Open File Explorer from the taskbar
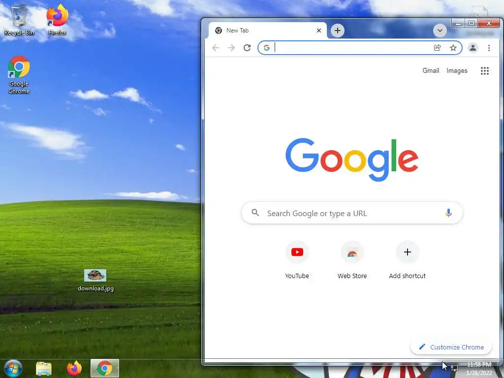This screenshot has height=378, width=504. tap(44, 368)
